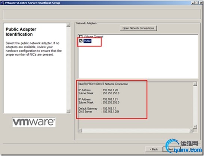The image size is (204, 156).
Task: Open Network Connections
Action: coord(138,28)
